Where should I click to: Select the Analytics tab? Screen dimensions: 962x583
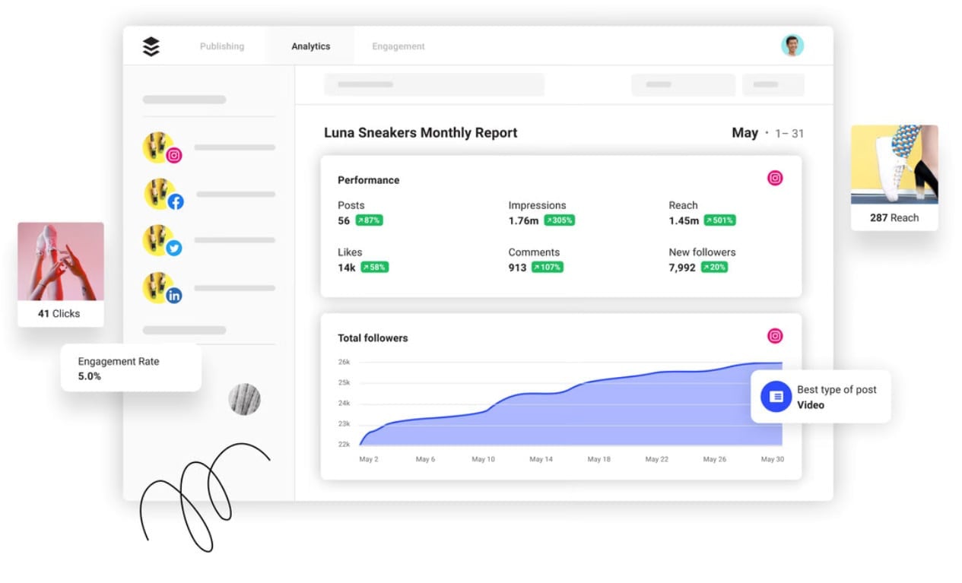click(311, 46)
